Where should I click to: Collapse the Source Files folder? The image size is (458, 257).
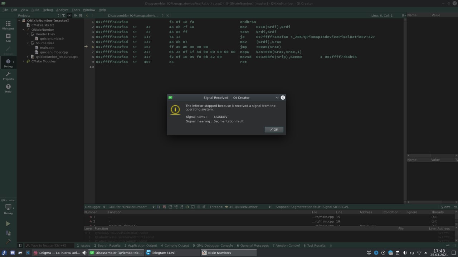coord(28,43)
